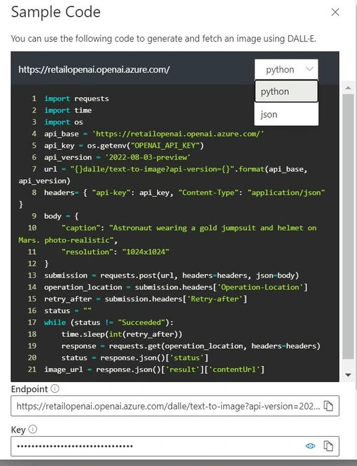Click the '2022-08-03-preview' api_version string
Viewport: 357px width, 466px height.
pos(148,157)
